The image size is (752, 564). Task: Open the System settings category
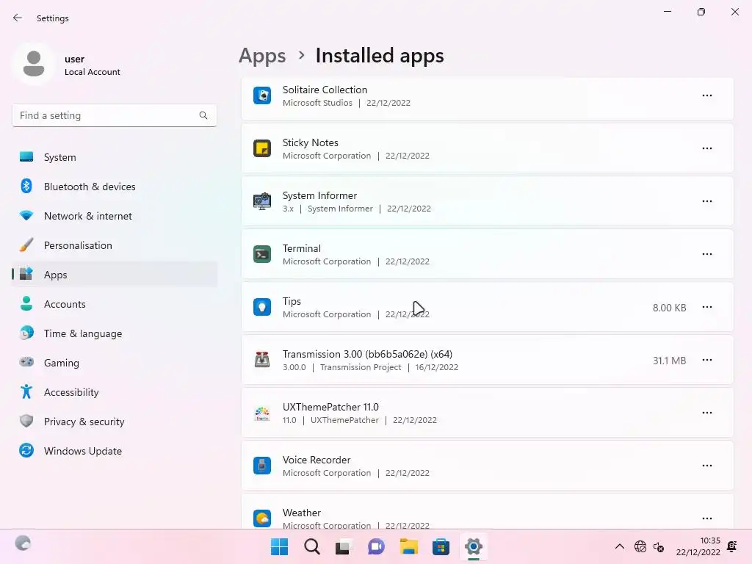pyautogui.click(x=114, y=157)
